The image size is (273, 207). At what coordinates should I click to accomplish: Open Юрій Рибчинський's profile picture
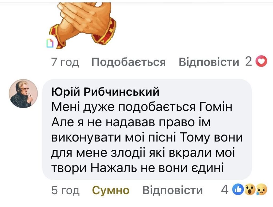pyautogui.click(x=23, y=94)
